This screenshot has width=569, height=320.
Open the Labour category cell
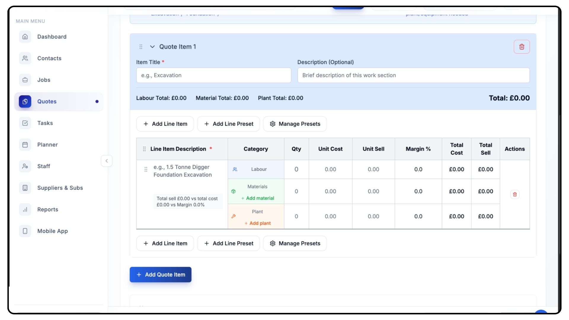256,169
